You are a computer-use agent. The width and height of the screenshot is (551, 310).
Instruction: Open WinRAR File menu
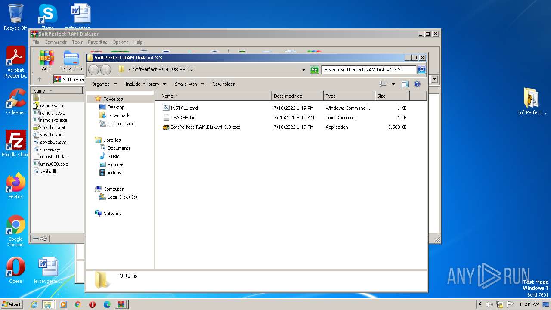pos(36,42)
